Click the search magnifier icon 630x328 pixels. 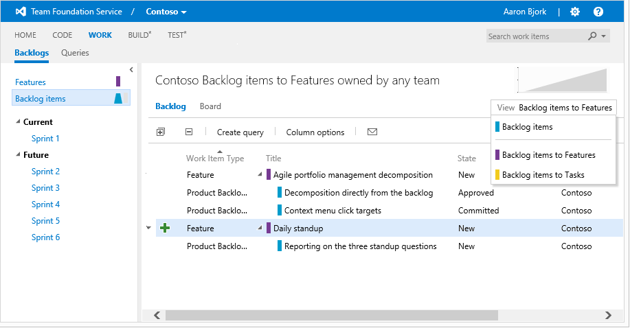[592, 36]
